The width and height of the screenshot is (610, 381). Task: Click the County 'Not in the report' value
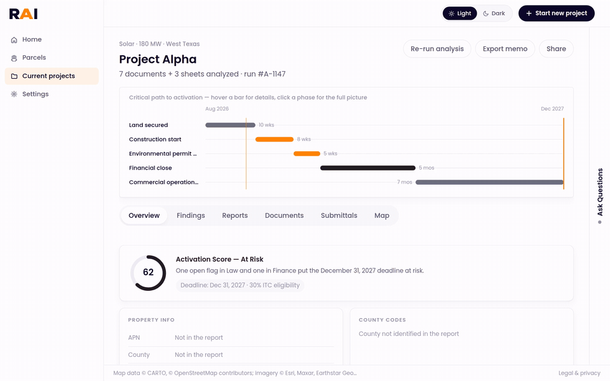tap(199, 355)
